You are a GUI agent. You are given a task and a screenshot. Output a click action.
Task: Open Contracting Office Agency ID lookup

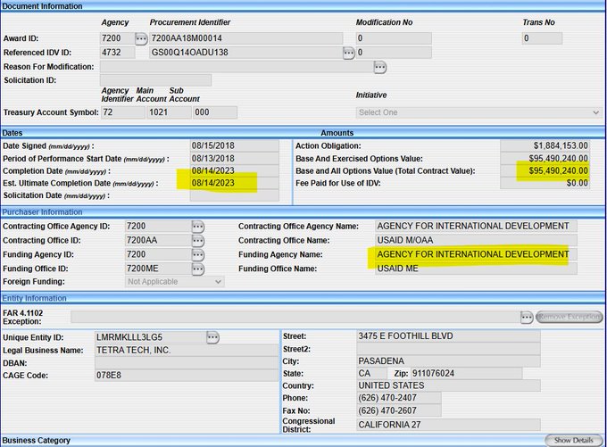tap(198, 227)
